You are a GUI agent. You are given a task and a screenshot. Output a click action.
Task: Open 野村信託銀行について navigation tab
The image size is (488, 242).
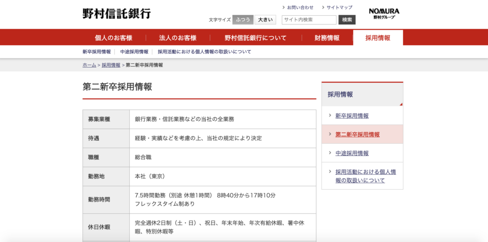point(255,38)
